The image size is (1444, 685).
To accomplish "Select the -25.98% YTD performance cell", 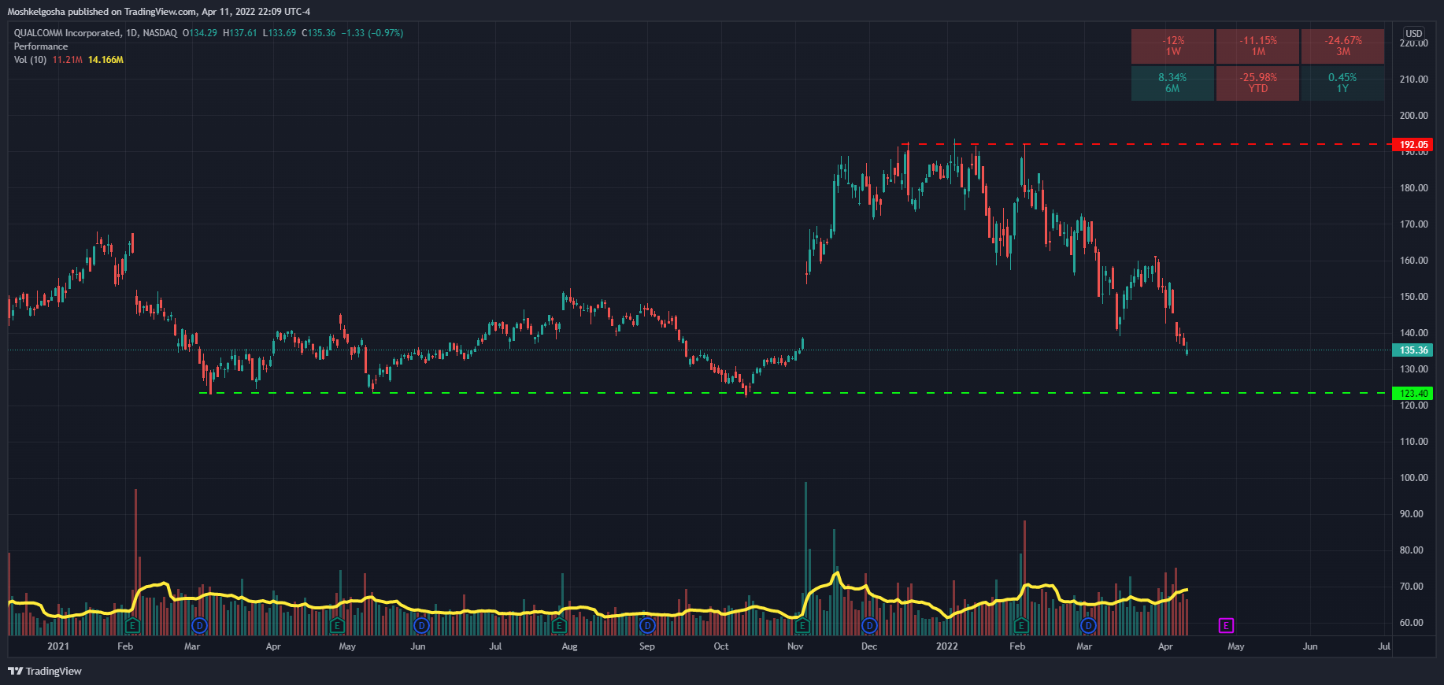I will pos(1257,83).
